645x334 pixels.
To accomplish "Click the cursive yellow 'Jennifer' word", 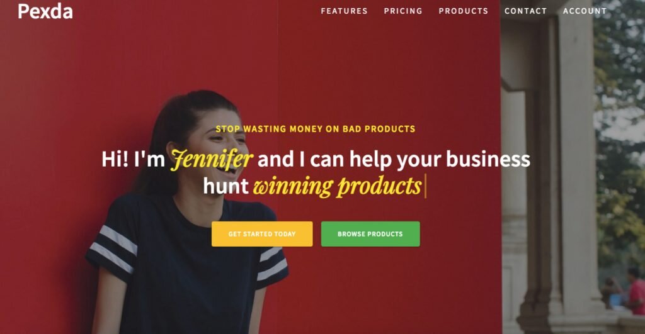I will pos(212,159).
